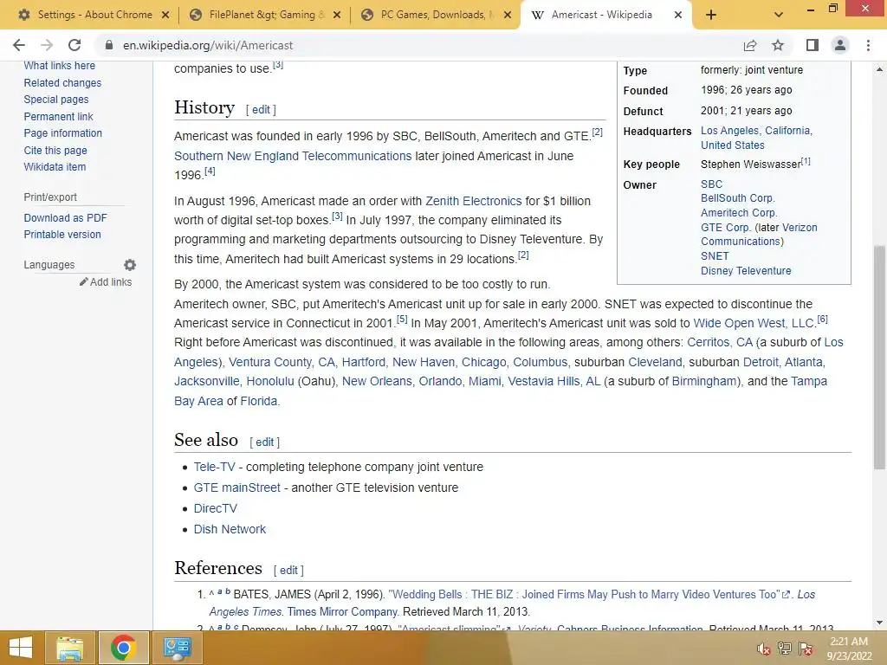This screenshot has height=665, width=887.
Task: Click the browser forward arrow
Action: point(47,45)
